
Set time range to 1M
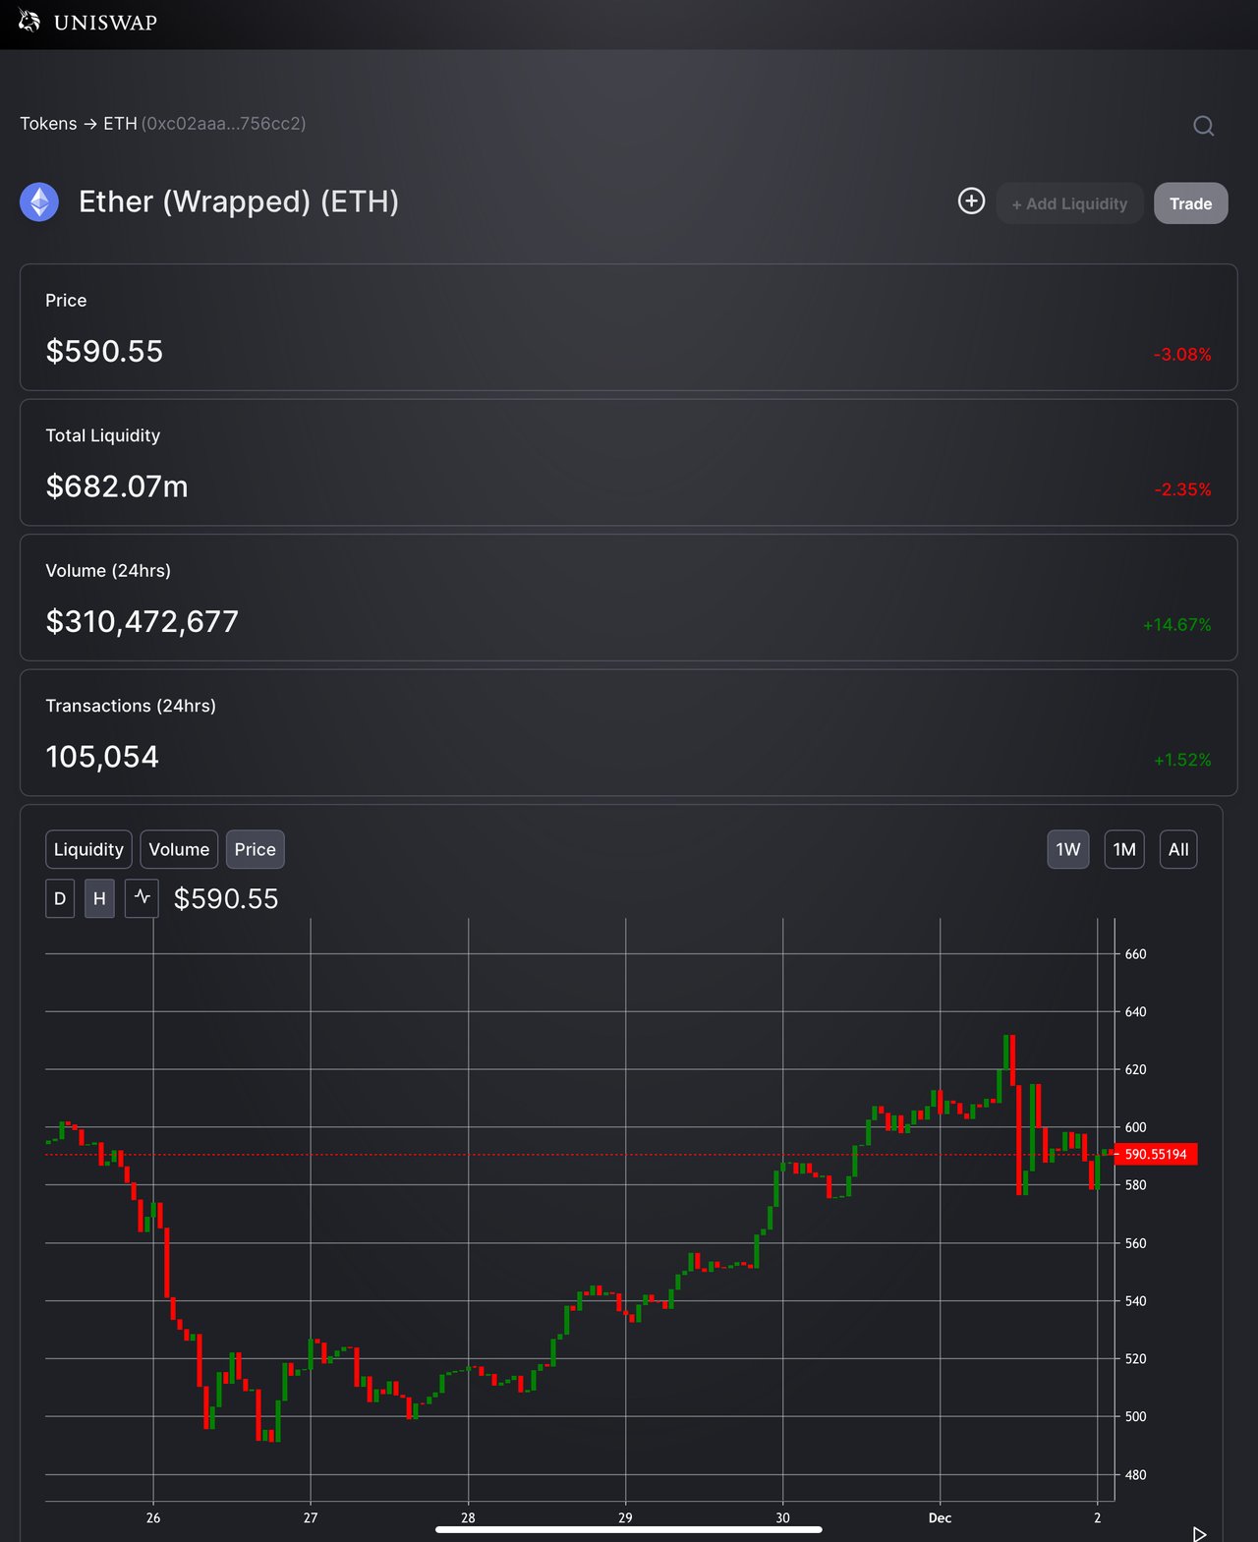pyautogui.click(x=1124, y=849)
